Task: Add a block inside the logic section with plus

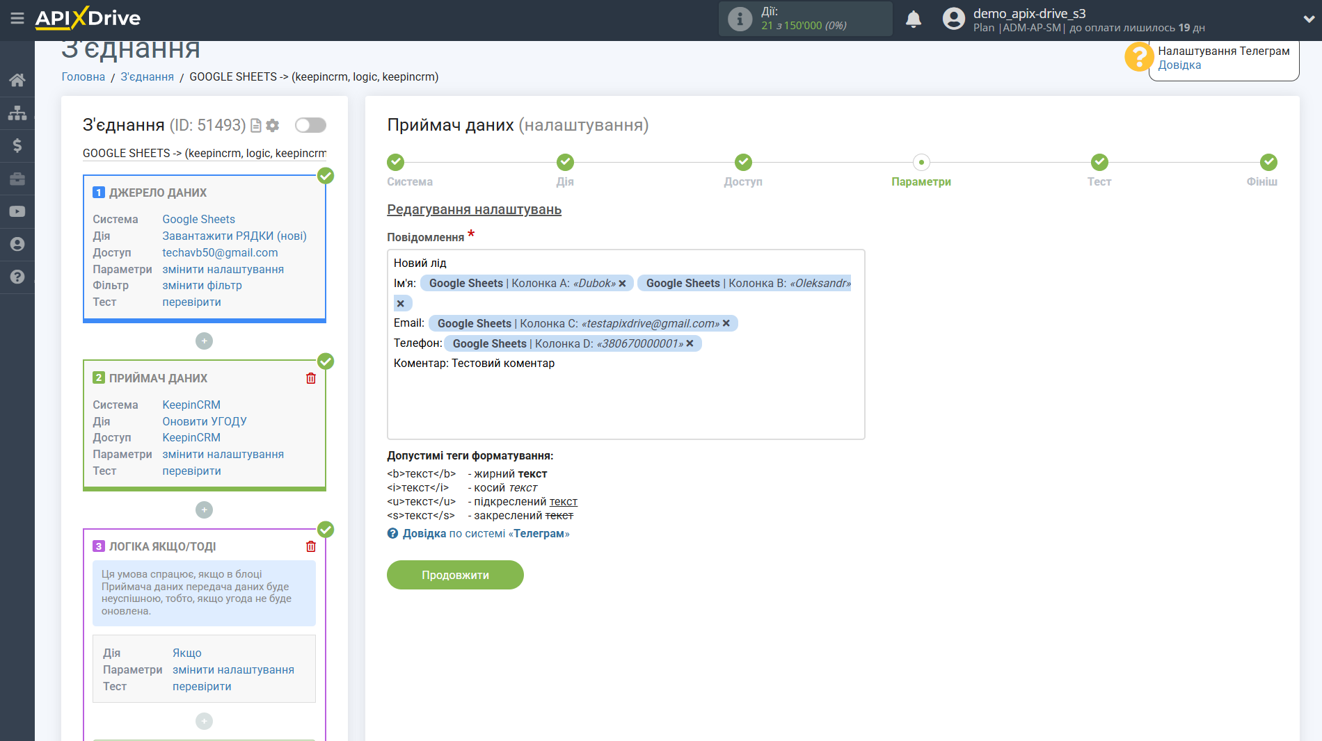Action: pyautogui.click(x=204, y=722)
